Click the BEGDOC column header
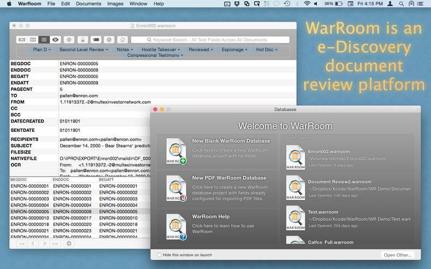431x269 pixels. (x=19, y=180)
